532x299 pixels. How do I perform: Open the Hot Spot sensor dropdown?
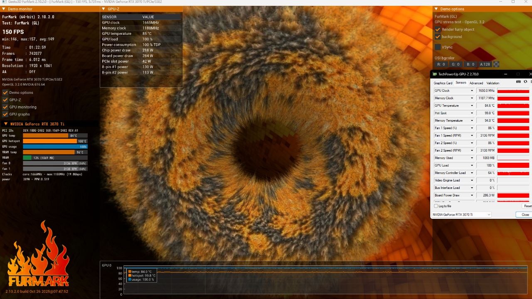coord(472,113)
